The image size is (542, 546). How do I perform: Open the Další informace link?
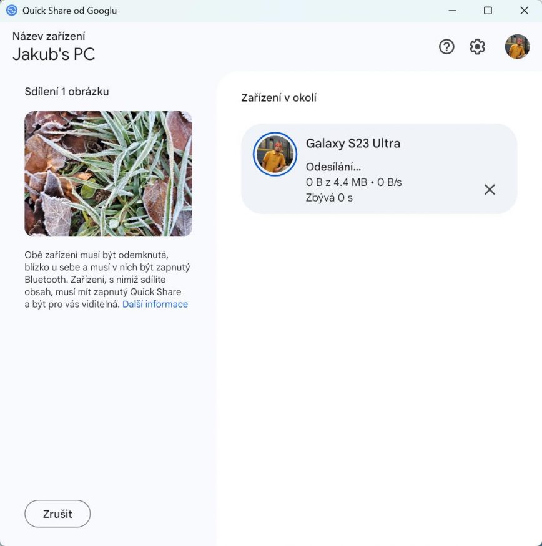pyautogui.click(x=155, y=304)
